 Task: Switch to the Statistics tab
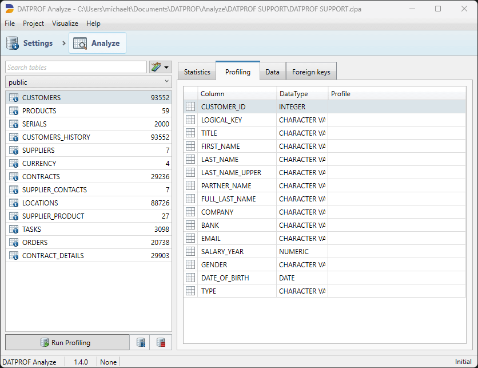point(197,71)
